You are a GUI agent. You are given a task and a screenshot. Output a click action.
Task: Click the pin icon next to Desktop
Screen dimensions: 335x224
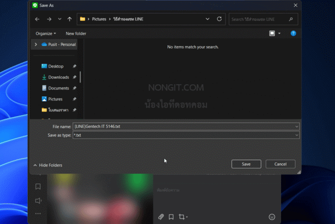tap(74, 66)
